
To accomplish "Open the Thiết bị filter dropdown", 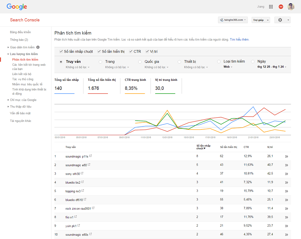I will point(196,67).
